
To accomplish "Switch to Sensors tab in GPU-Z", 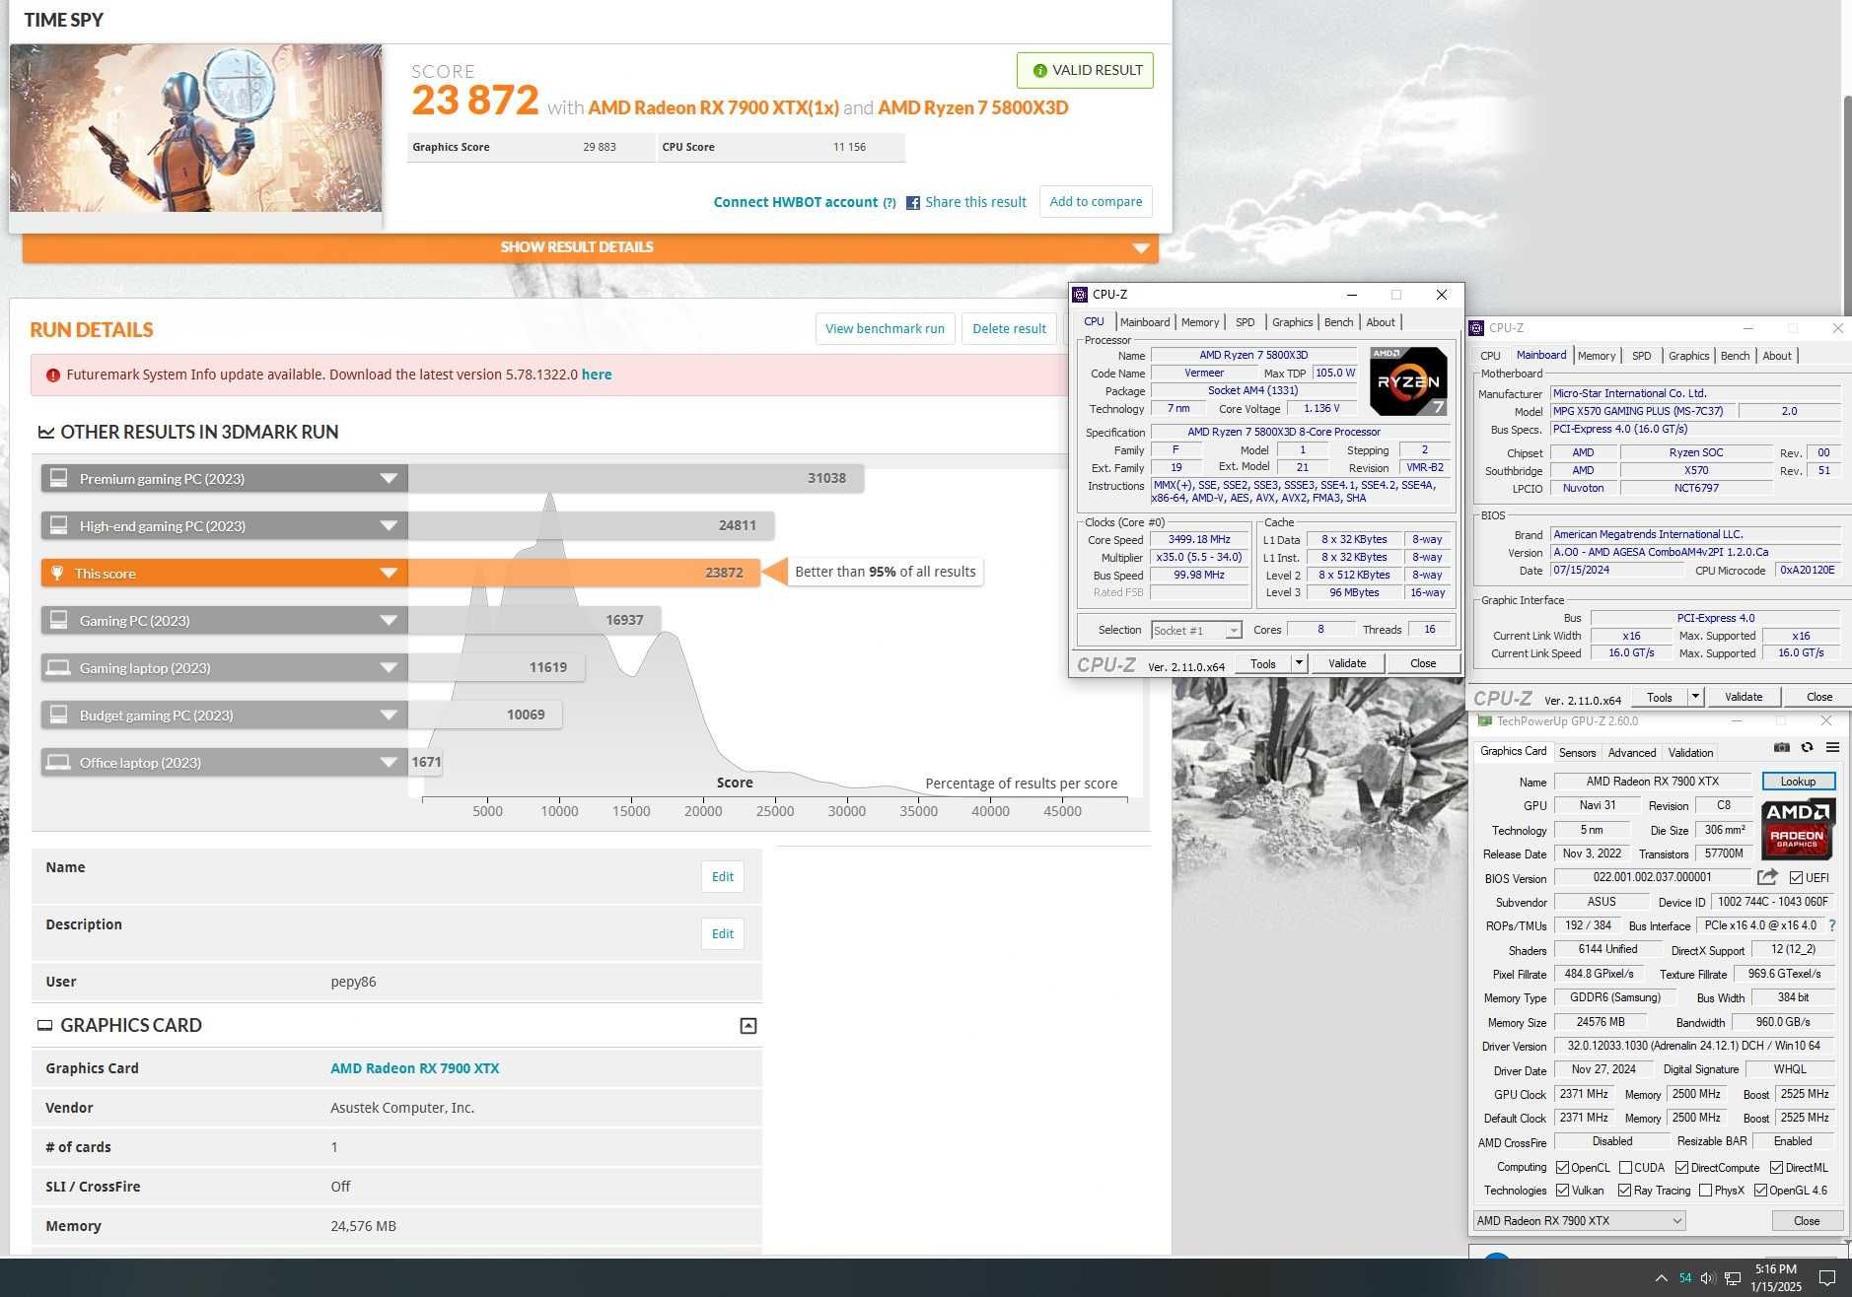I will (x=1577, y=753).
